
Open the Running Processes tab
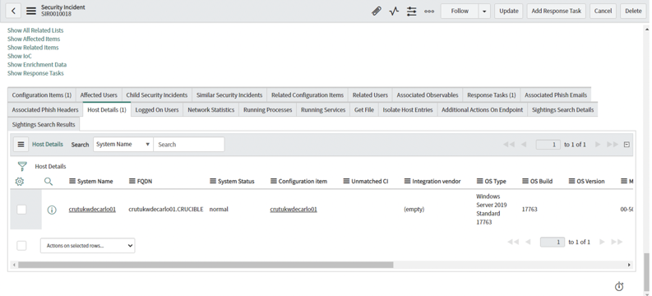coord(267,110)
